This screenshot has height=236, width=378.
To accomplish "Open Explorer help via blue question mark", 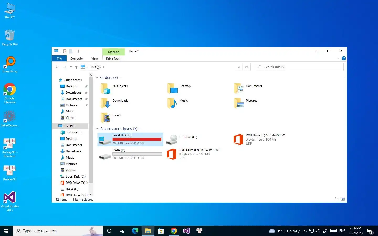I will click(x=344, y=58).
